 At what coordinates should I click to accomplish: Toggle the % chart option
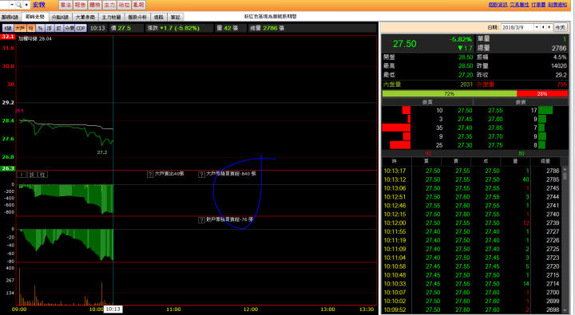[40, 28]
